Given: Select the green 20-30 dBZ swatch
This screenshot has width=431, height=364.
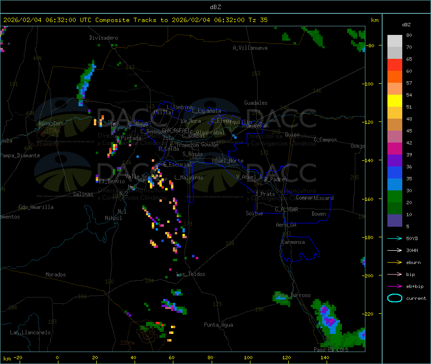Looking at the screenshot, I should point(395,197).
